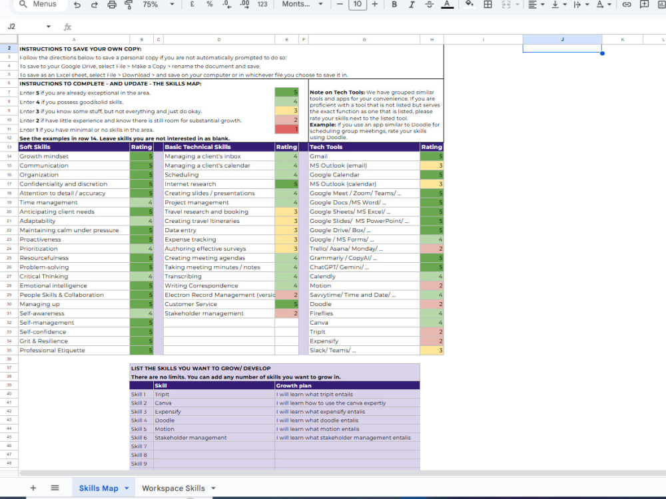Insert comment icon

644,4
